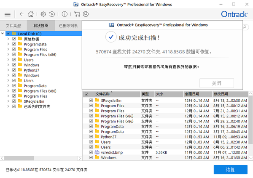Uncheck the Python27 checkbox in tree

point(14,70)
